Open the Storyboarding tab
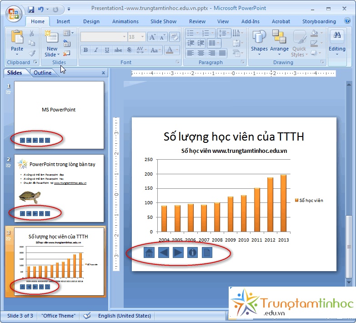Screen dimensions: 356x323 pos(319,21)
